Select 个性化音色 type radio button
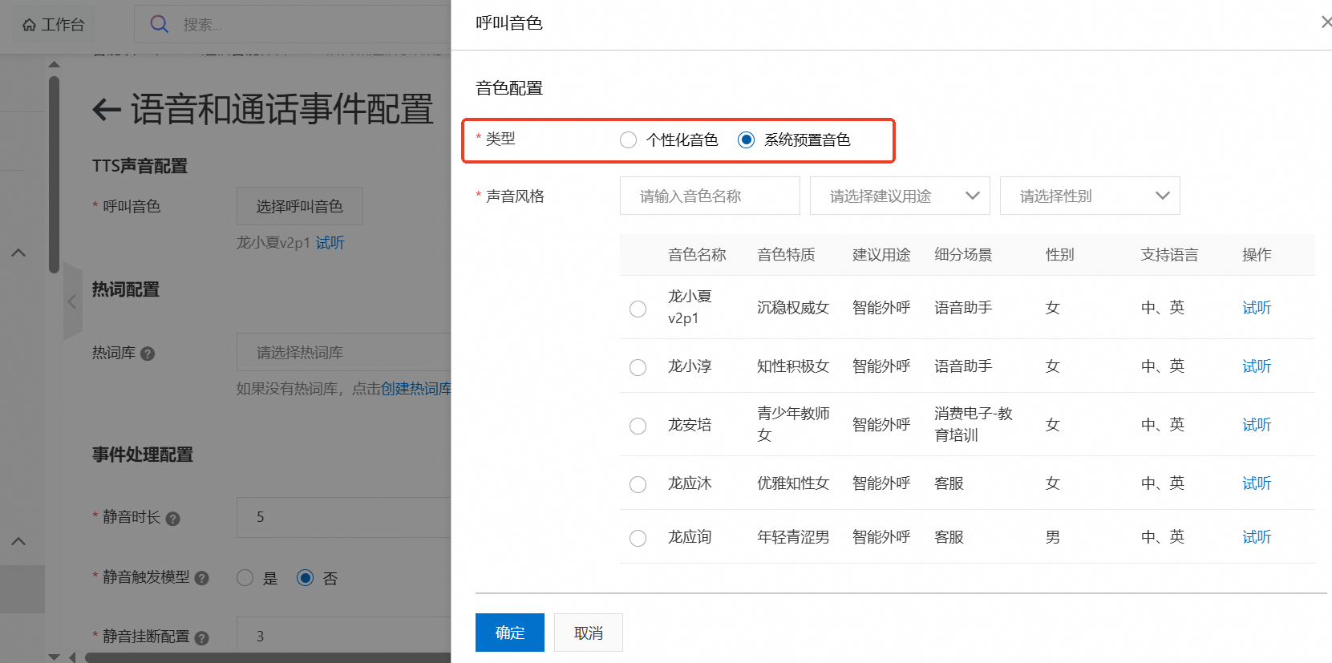 [x=628, y=140]
